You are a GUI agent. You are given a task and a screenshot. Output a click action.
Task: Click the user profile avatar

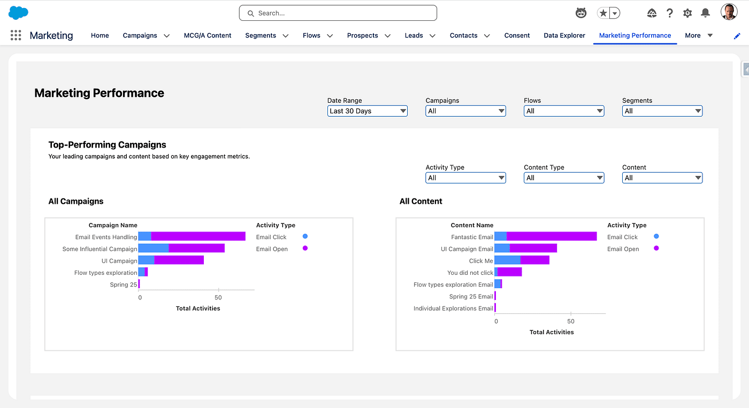729,12
